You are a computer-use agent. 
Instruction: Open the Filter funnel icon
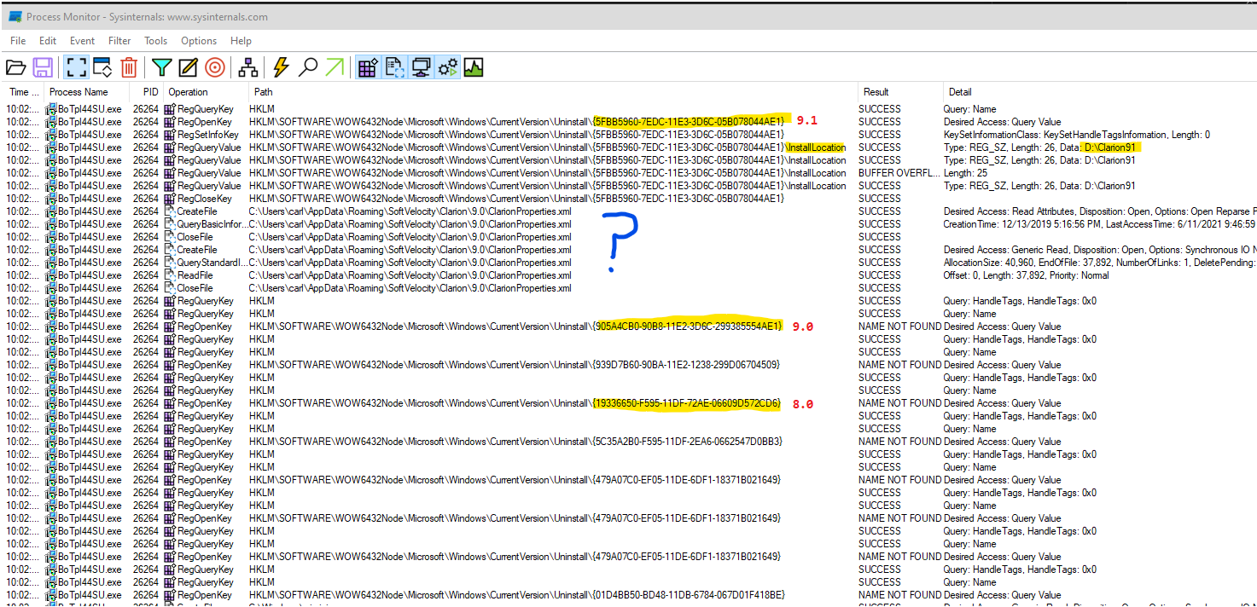point(161,67)
